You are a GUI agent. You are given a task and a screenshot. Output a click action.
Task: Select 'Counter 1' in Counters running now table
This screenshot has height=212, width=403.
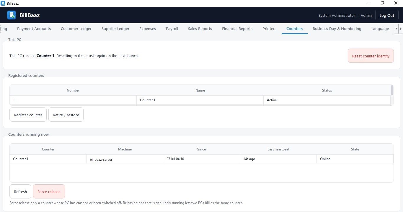pos(48,159)
